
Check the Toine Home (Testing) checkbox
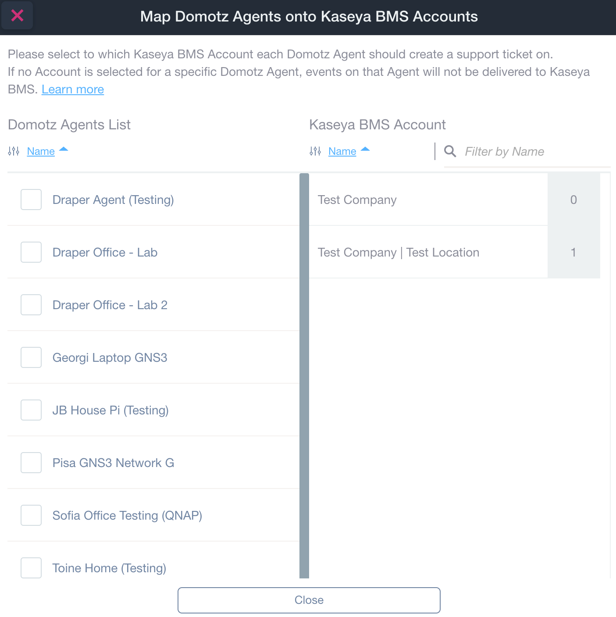click(31, 568)
